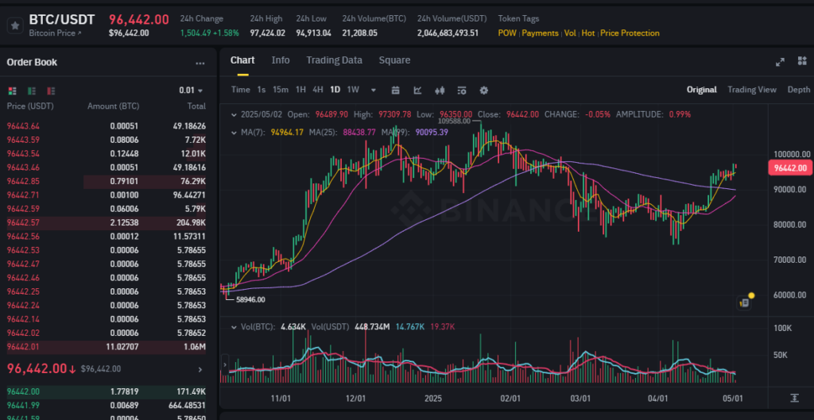Image resolution: width=814 pixels, height=420 pixels.
Task: Click the yellow-dot notes icon on the chart
Action: click(745, 302)
